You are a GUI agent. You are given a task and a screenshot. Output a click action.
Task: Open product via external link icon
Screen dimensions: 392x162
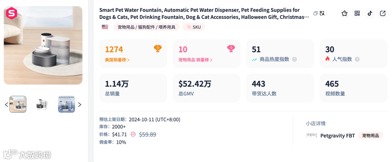pyautogui.click(x=382, y=14)
